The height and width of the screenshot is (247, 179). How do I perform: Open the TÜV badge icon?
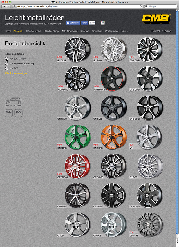pyautogui.click(x=18, y=113)
